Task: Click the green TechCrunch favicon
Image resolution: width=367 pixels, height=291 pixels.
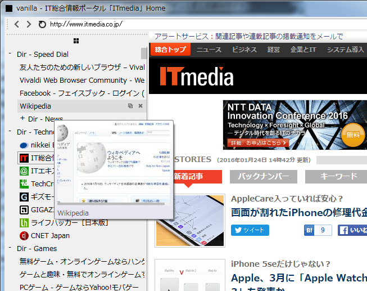Action: pyautogui.click(x=24, y=184)
